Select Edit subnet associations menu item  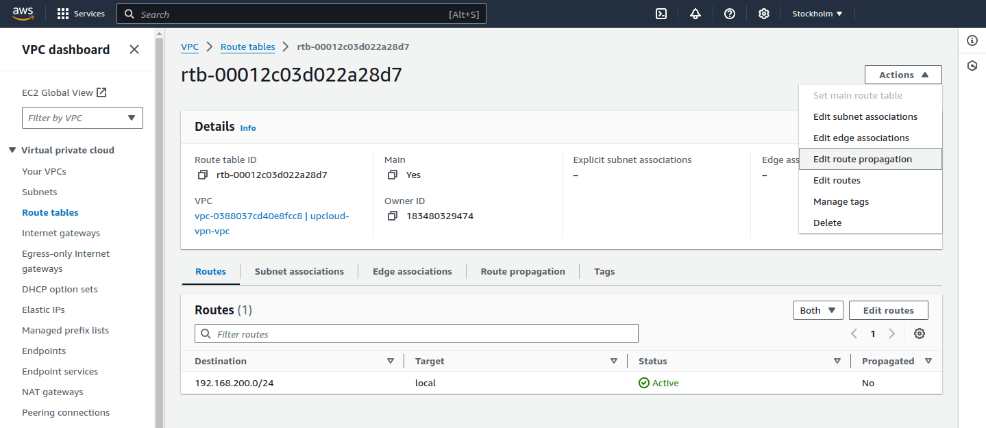coord(870,116)
